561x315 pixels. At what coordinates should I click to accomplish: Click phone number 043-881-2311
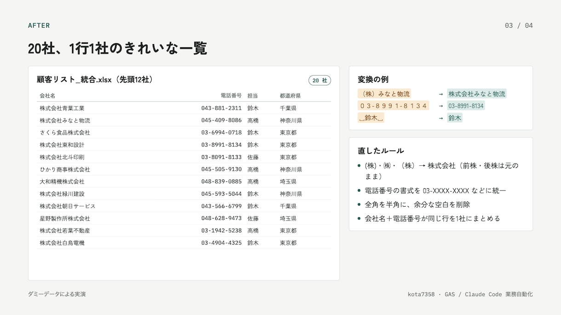click(221, 108)
